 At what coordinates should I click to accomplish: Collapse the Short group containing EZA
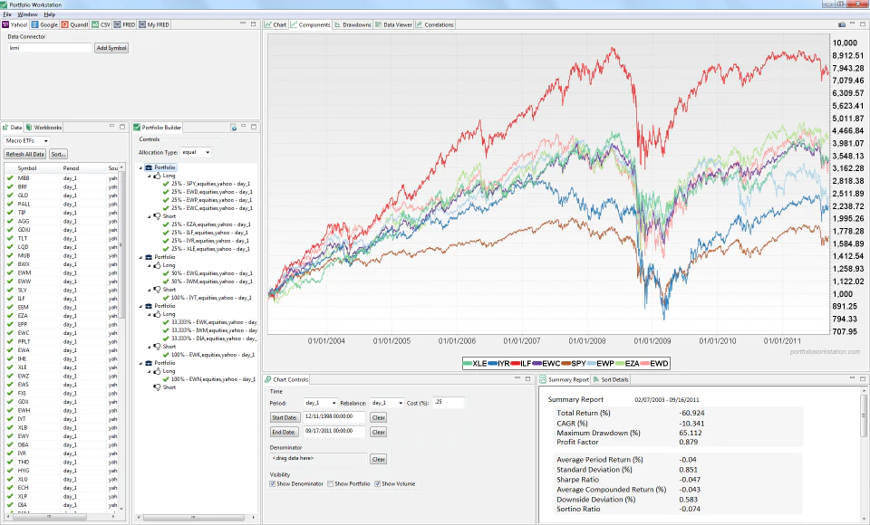pos(150,216)
